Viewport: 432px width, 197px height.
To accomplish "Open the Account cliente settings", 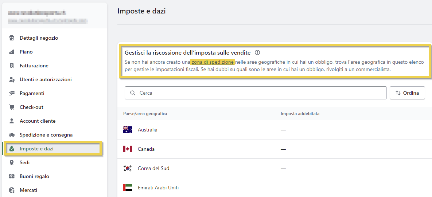I will coord(38,121).
